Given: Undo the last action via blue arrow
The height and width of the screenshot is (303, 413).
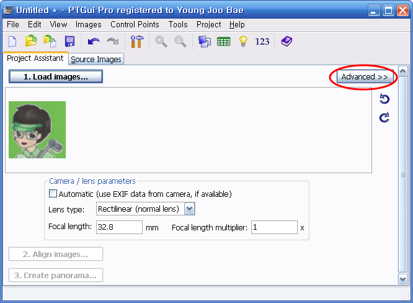Looking at the screenshot, I should [x=94, y=42].
